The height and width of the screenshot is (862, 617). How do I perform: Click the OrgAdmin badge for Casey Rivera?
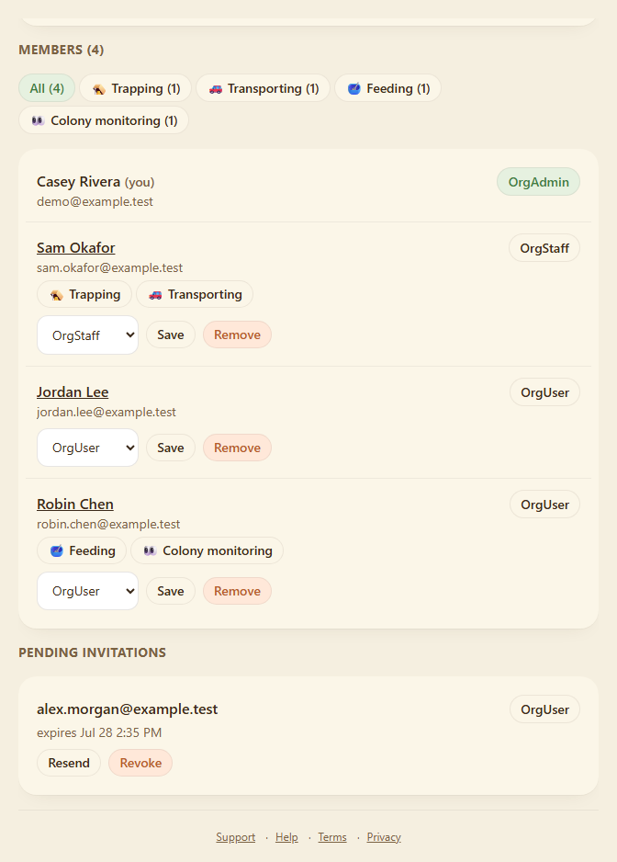pyautogui.click(x=538, y=182)
